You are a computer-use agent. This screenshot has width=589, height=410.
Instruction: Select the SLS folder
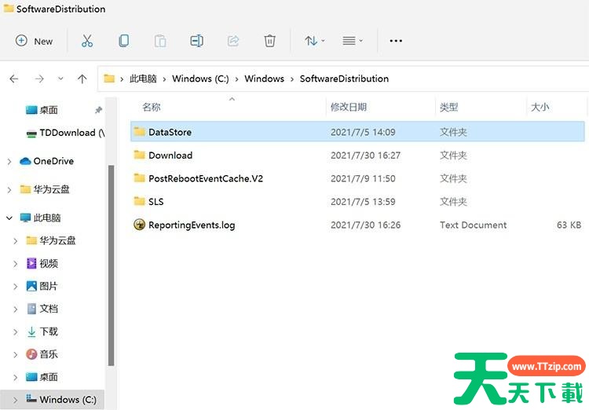coord(357,201)
